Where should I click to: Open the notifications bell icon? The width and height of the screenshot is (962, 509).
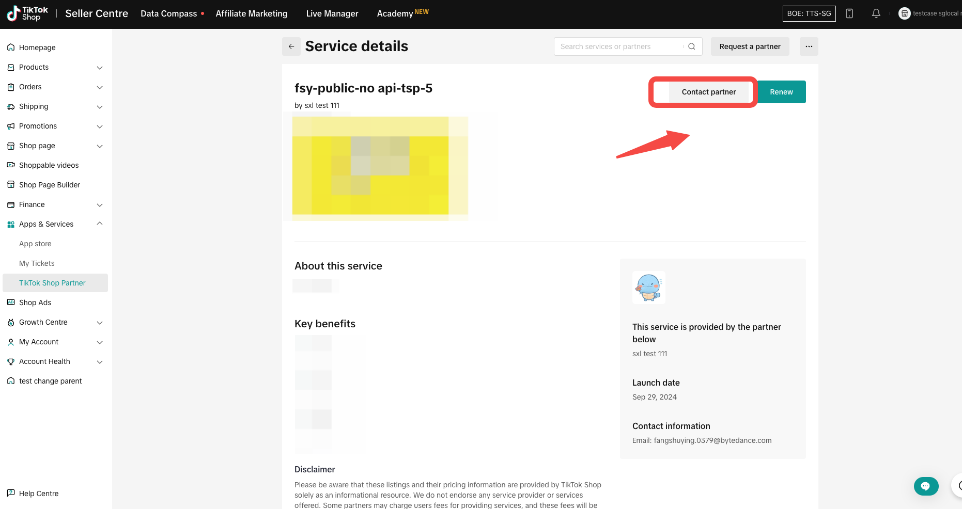[x=876, y=14]
